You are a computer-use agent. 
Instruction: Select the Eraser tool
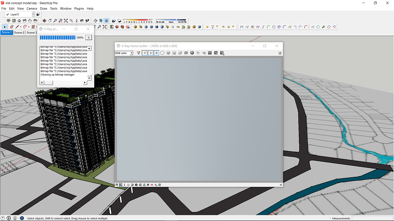point(12,26)
